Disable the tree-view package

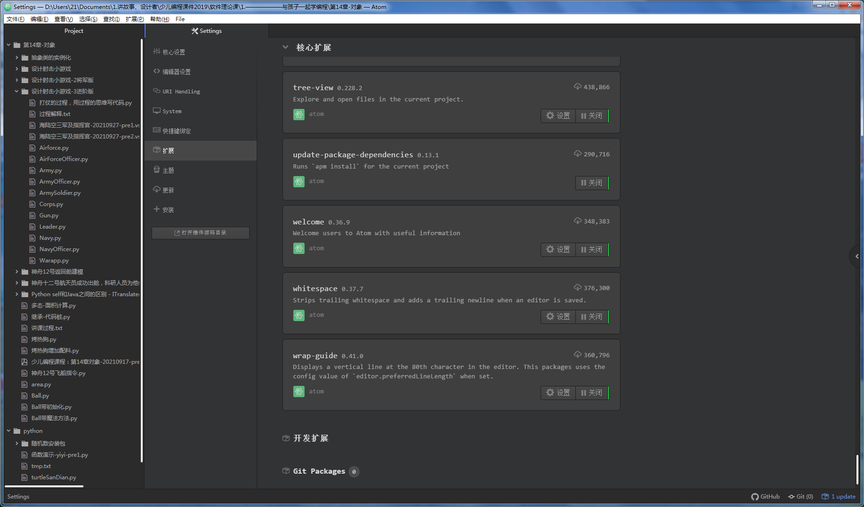(592, 116)
